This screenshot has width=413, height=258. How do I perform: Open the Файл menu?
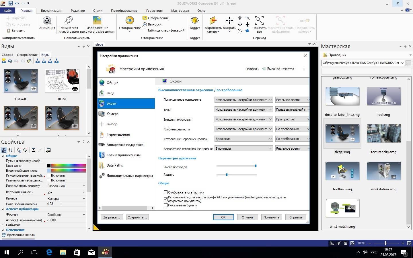pyautogui.click(x=8, y=11)
